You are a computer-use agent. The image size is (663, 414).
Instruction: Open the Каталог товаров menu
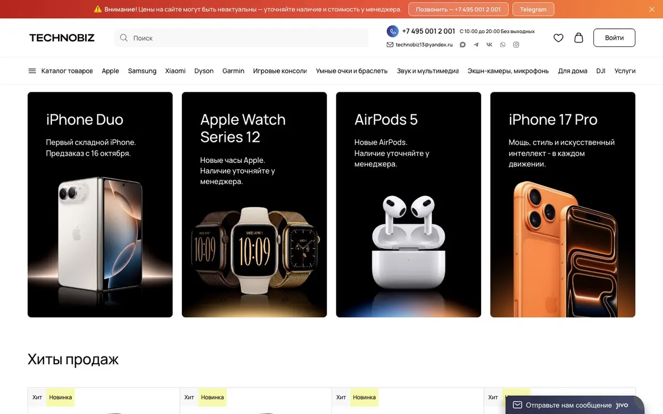[x=61, y=71]
